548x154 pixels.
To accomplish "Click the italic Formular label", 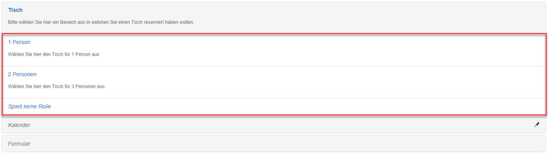I will point(19,144).
